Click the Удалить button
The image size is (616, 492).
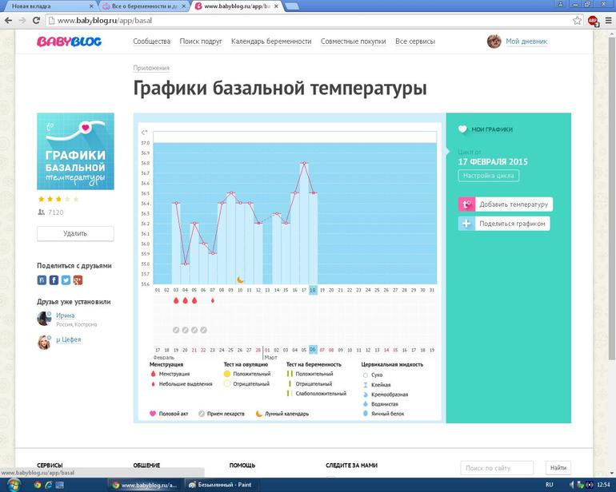[x=75, y=234]
